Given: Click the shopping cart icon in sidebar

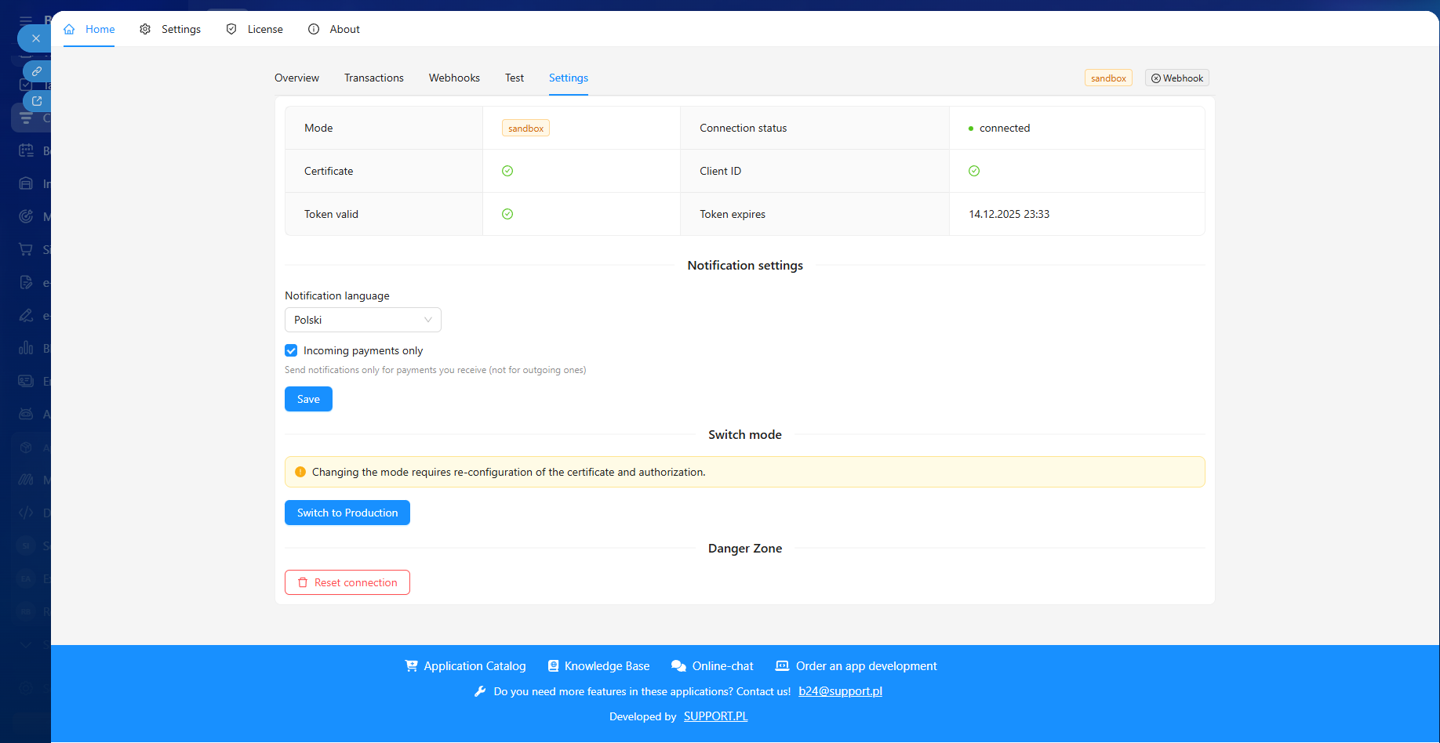Looking at the screenshot, I should click(x=26, y=250).
